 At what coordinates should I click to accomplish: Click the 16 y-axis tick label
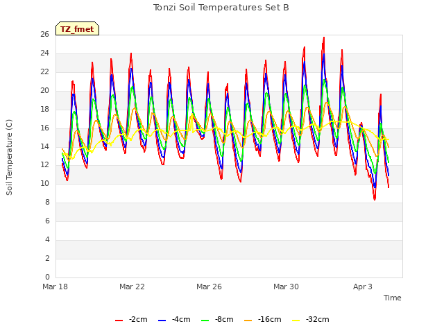(44, 128)
